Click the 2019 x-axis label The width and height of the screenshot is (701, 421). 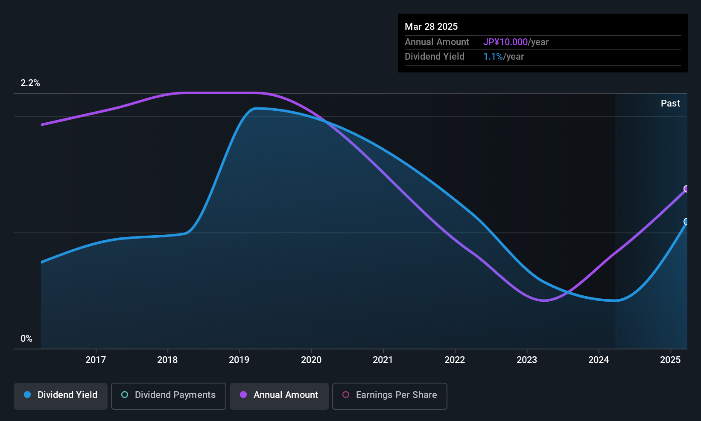239,360
